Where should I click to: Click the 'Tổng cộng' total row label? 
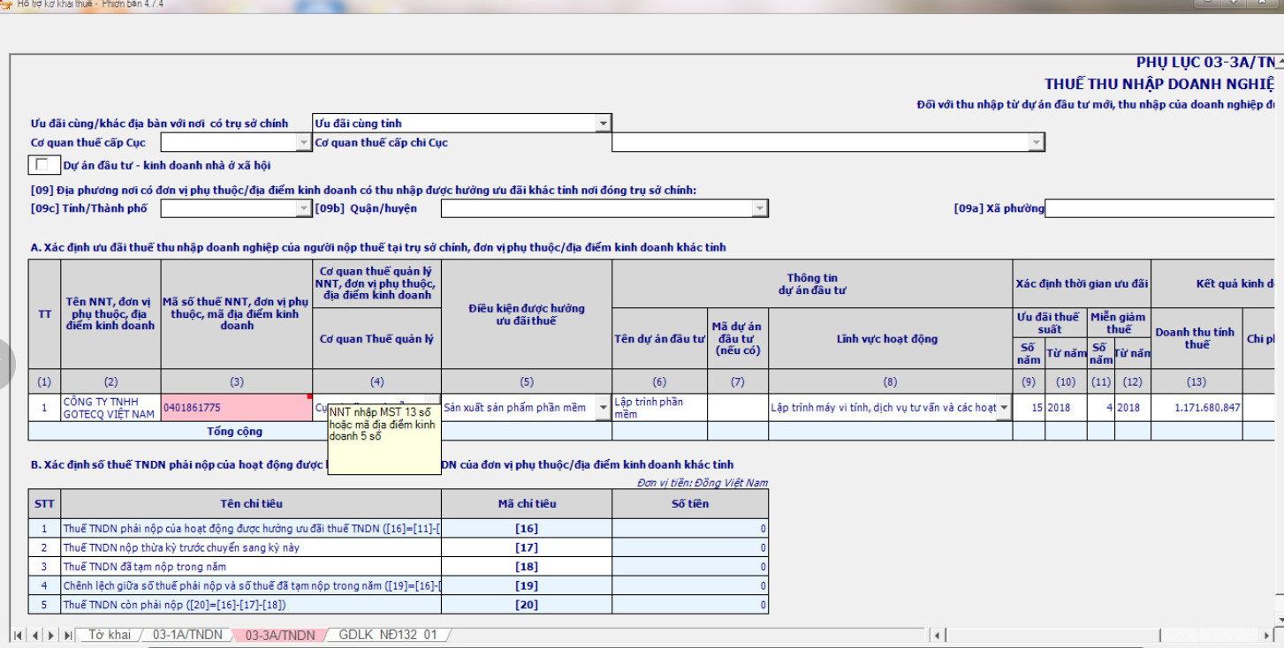point(234,432)
